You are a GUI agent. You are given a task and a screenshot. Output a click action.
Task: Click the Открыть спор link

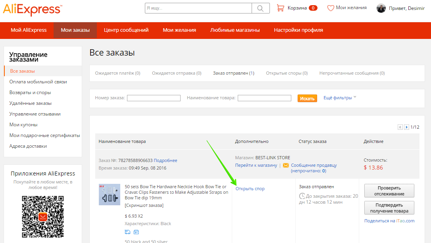tap(250, 189)
